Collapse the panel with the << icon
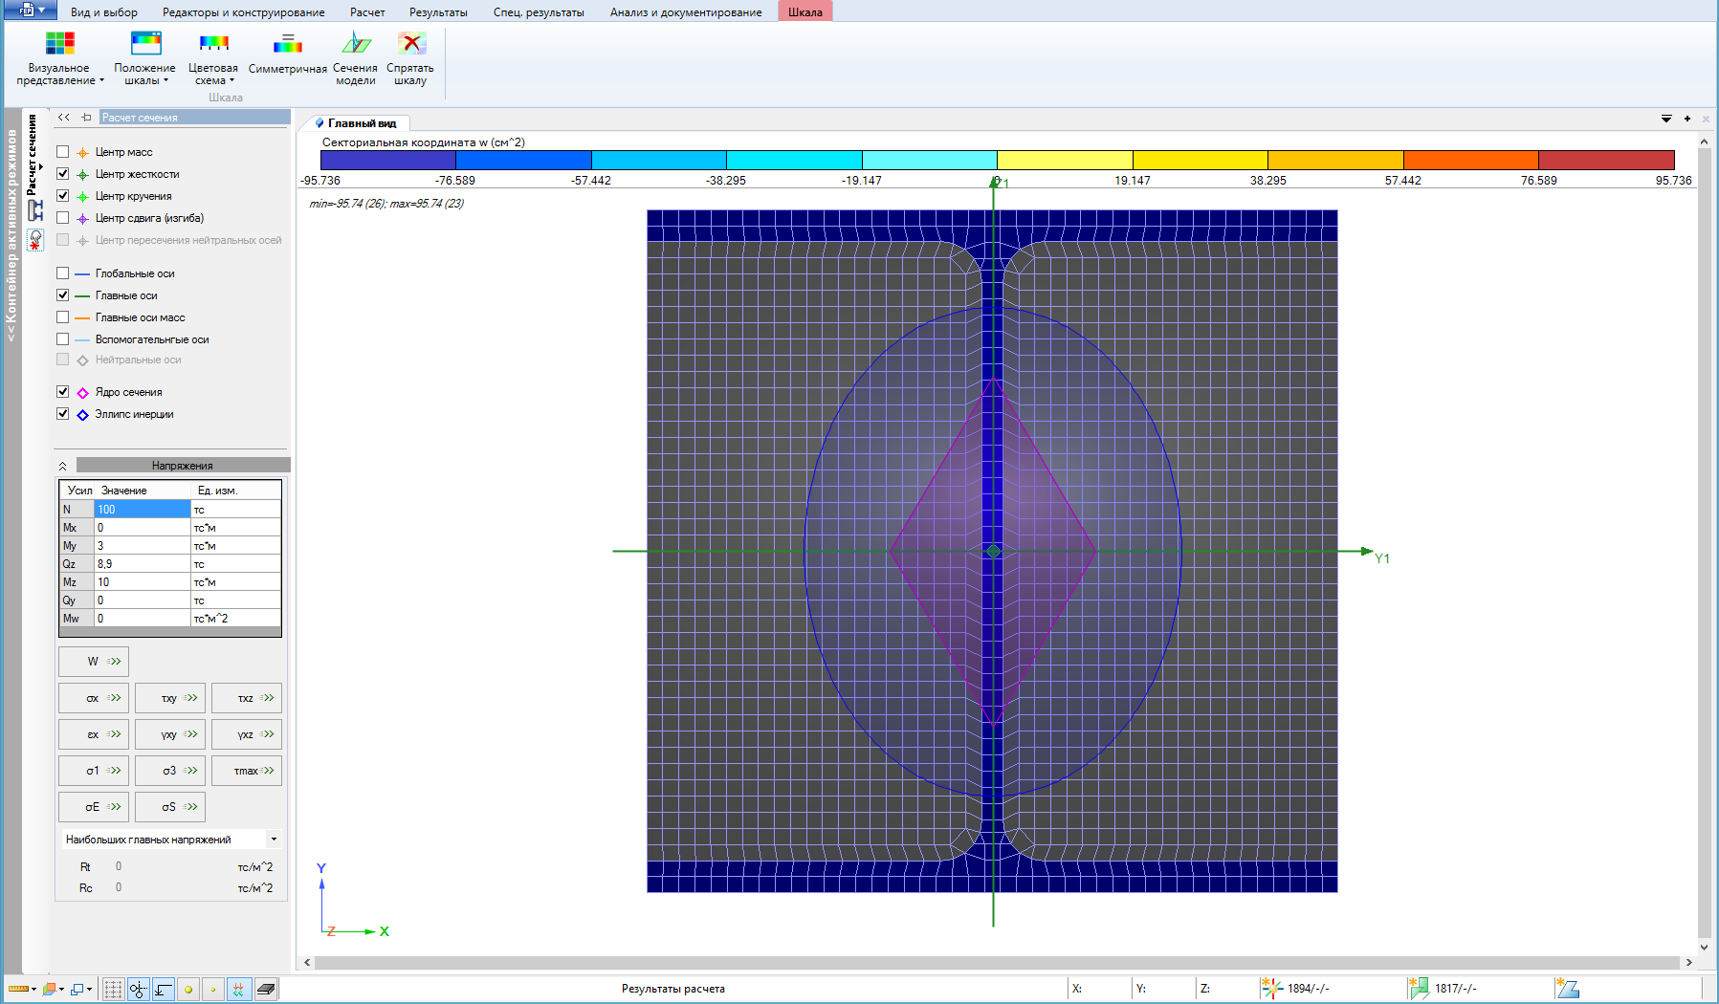 pos(64,118)
